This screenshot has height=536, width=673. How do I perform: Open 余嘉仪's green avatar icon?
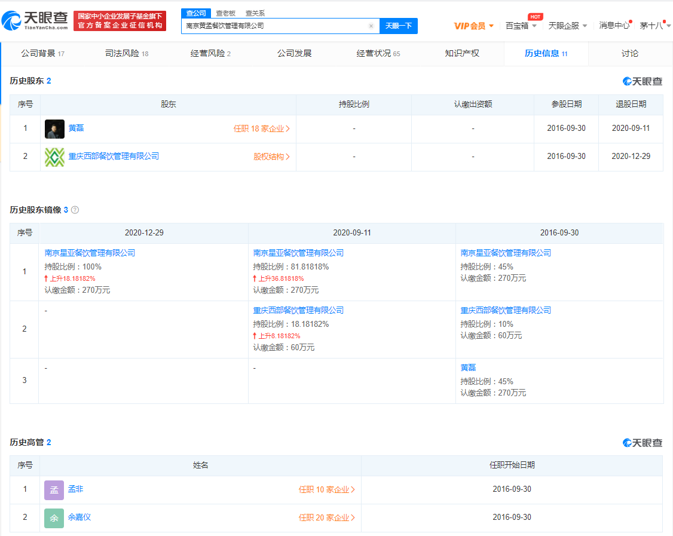pos(54,518)
